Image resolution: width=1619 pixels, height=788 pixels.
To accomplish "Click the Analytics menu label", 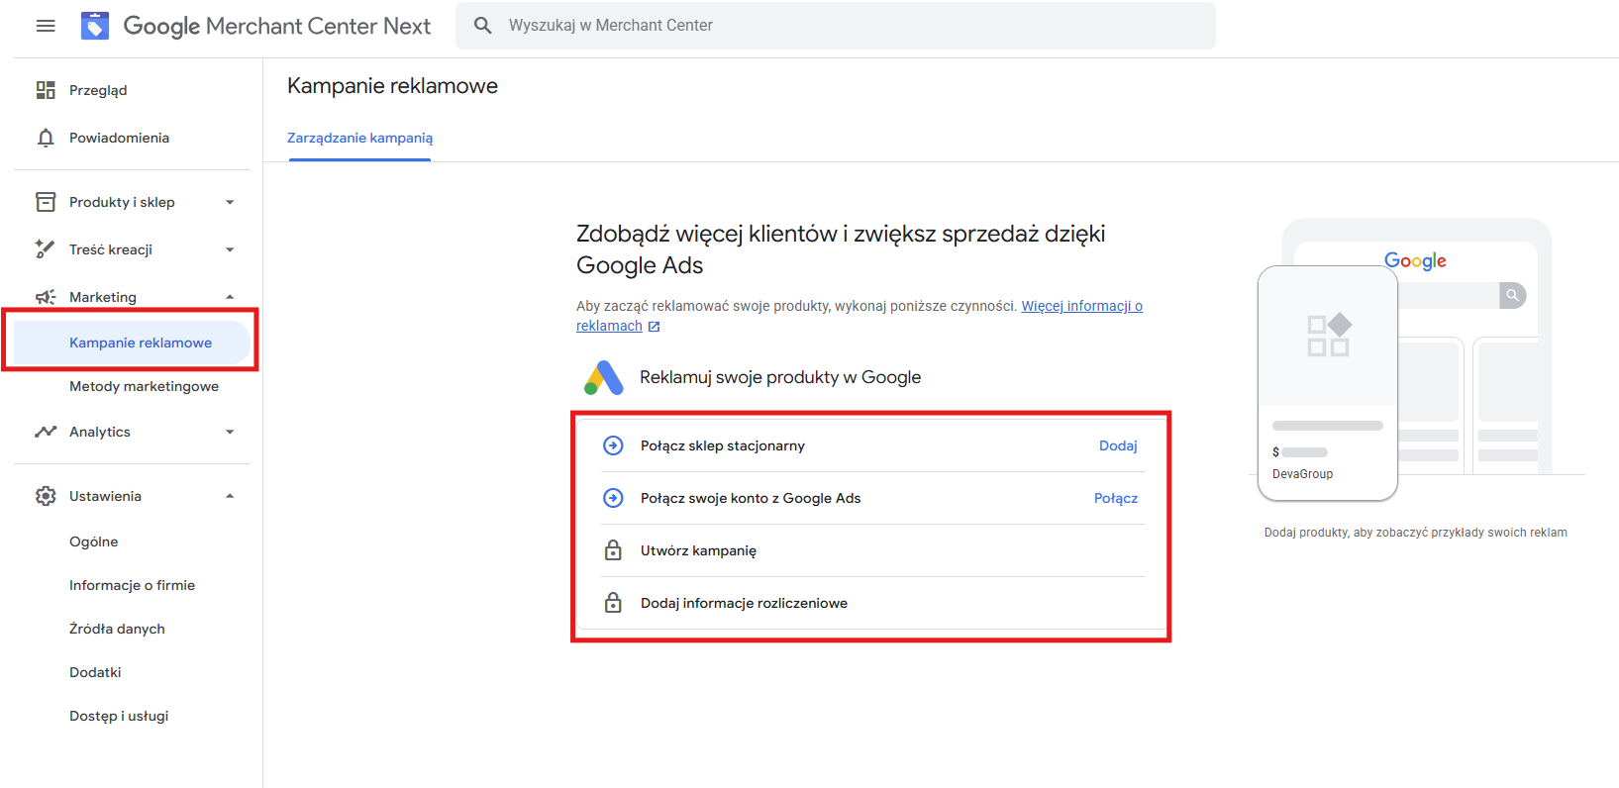I will pos(100,432).
